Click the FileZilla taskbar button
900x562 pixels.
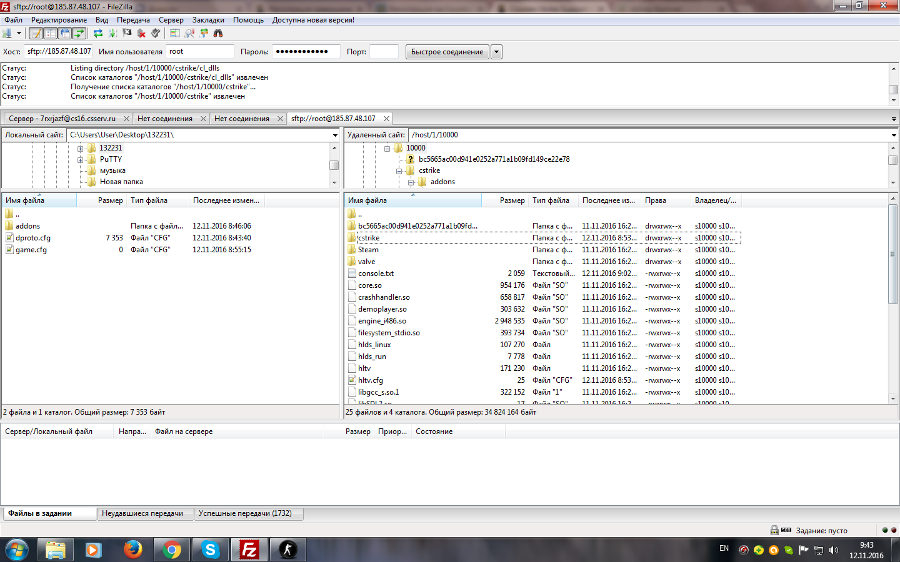point(249,550)
